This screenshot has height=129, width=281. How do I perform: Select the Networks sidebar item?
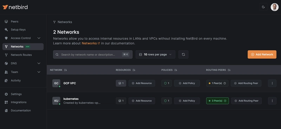point(23,46)
